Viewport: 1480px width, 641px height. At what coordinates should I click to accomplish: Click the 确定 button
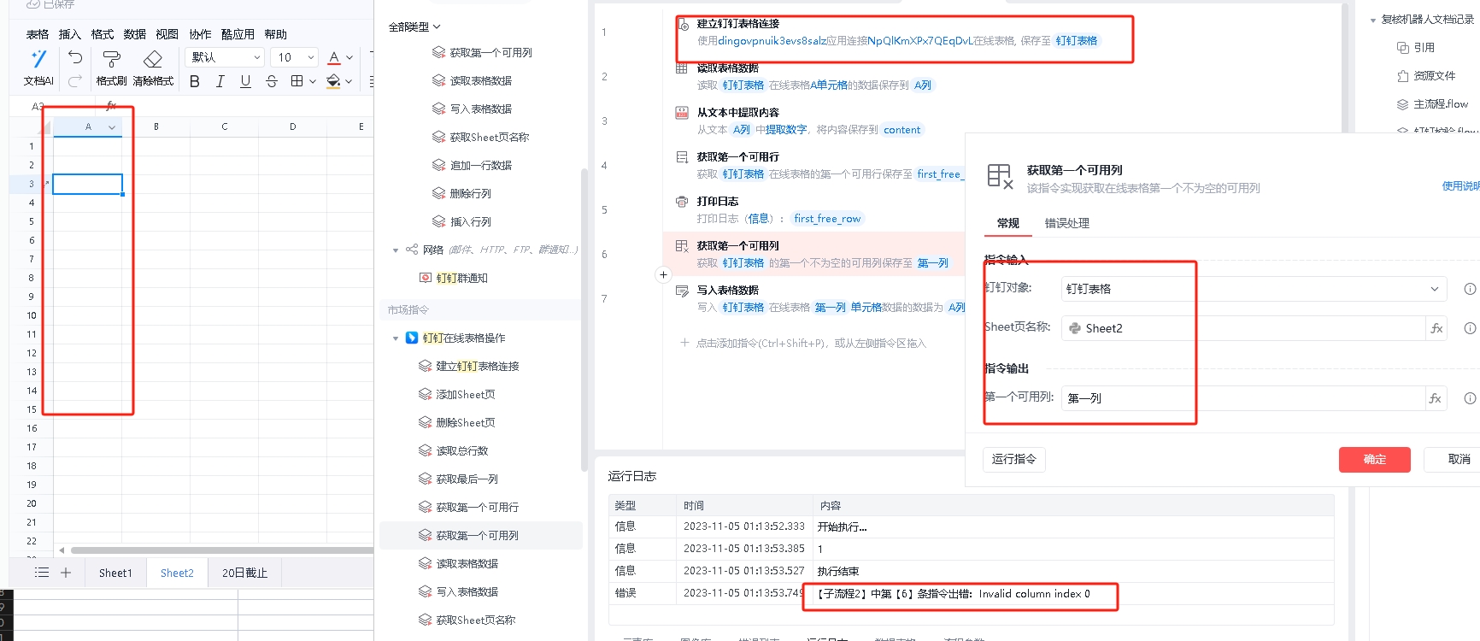tap(1375, 459)
